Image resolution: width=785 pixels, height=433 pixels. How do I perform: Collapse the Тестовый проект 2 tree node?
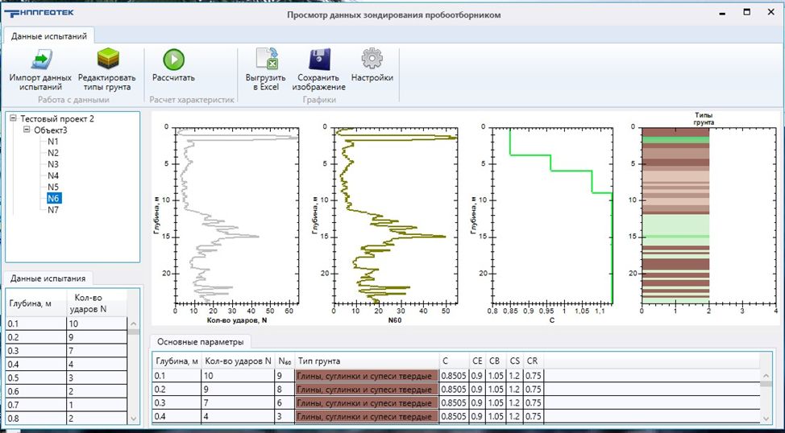(x=13, y=118)
